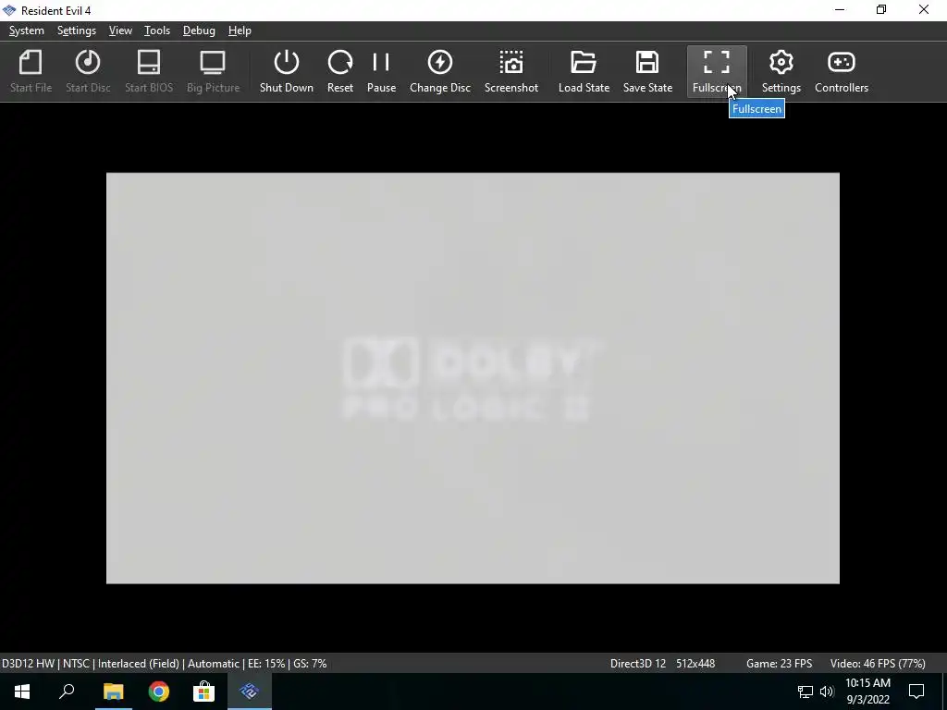Image resolution: width=947 pixels, height=710 pixels.
Task: Close the Resident Evil 4 window
Action: (x=924, y=10)
